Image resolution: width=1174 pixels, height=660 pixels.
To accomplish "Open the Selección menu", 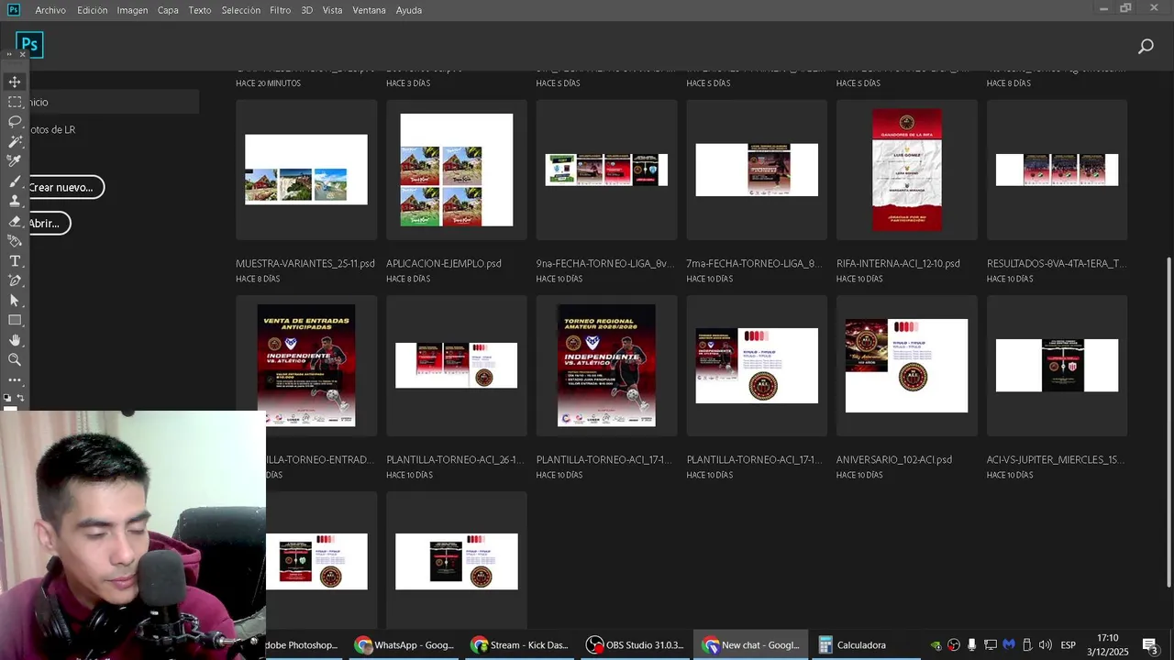I will pos(241,10).
